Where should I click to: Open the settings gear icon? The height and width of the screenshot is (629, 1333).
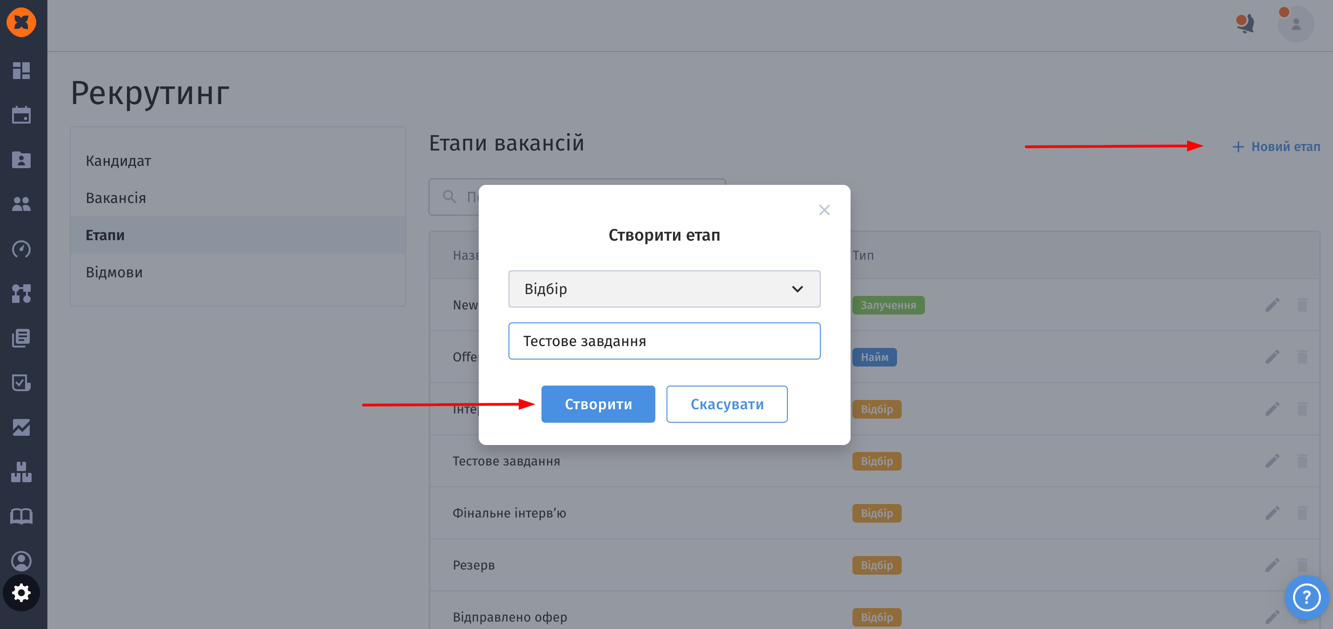(21, 593)
